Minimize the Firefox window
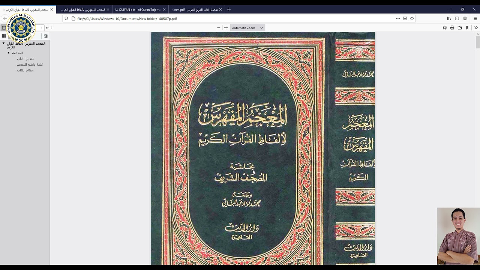Image resolution: width=480 pixels, height=270 pixels. (x=451, y=9)
